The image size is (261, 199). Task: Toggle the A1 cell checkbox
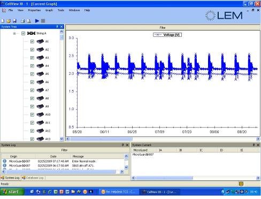point(32,42)
